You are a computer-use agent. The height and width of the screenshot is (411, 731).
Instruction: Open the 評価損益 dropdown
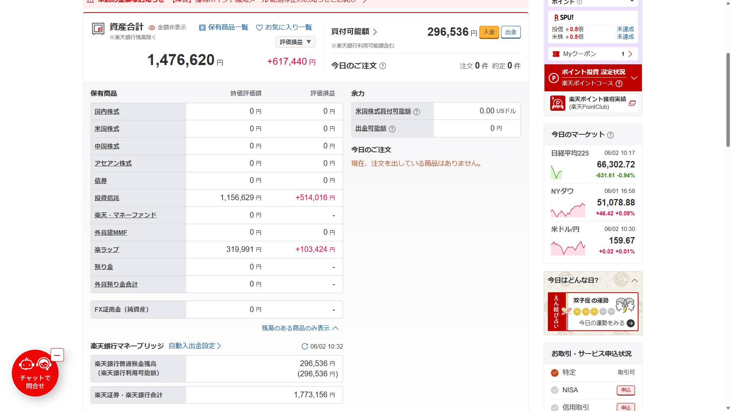click(295, 42)
